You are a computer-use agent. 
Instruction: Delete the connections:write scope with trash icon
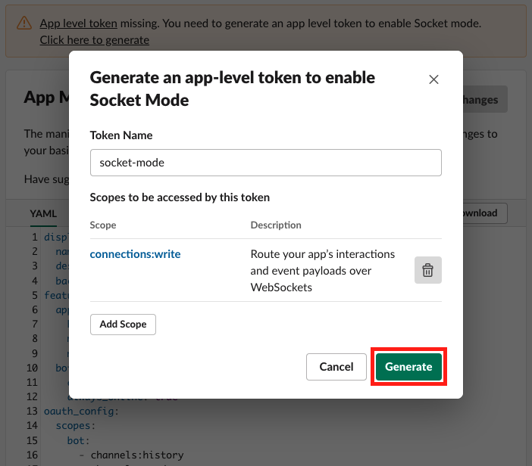coord(427,270)
